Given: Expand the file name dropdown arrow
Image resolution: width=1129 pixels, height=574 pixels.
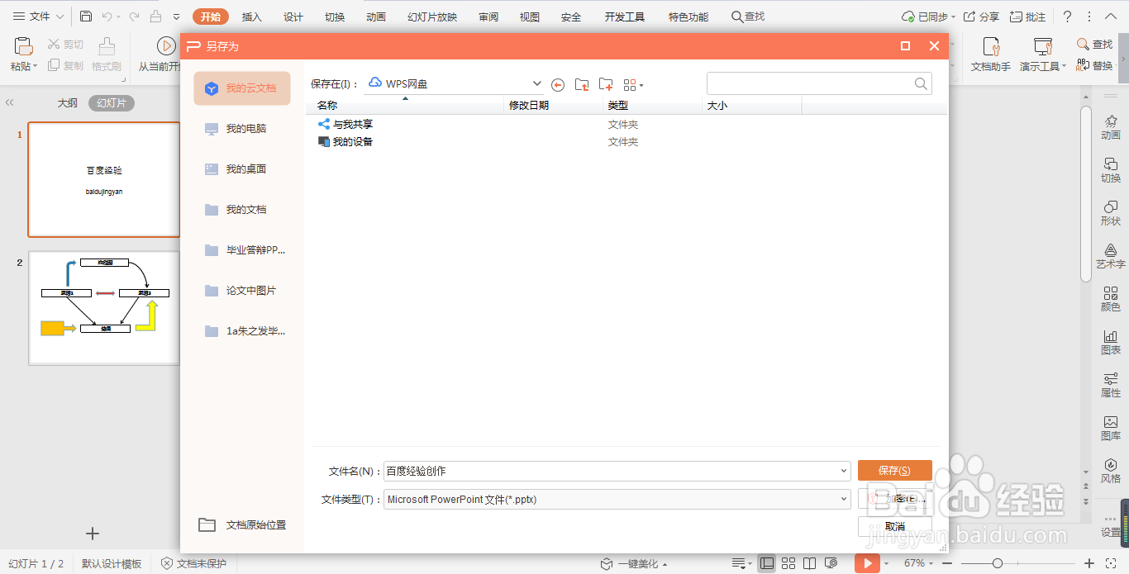Looking at the screenshot, I should point(843,471).
